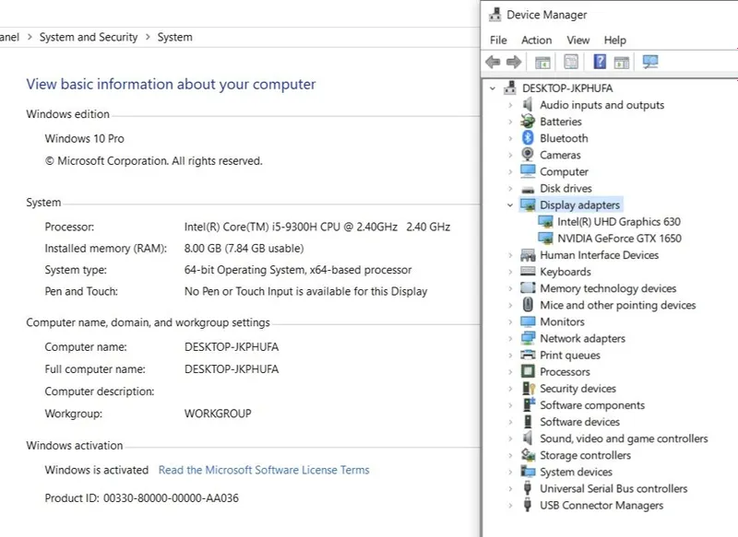This screenshot has height=537, width=738.
Task: Select the Intel(R) UHD Graphics 630 adapter
Action: pos(619,222)
